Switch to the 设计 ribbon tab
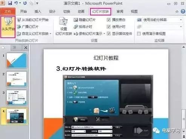Image resolution: width=186 pixels, height=139 pixels. [x=52, y=12]
